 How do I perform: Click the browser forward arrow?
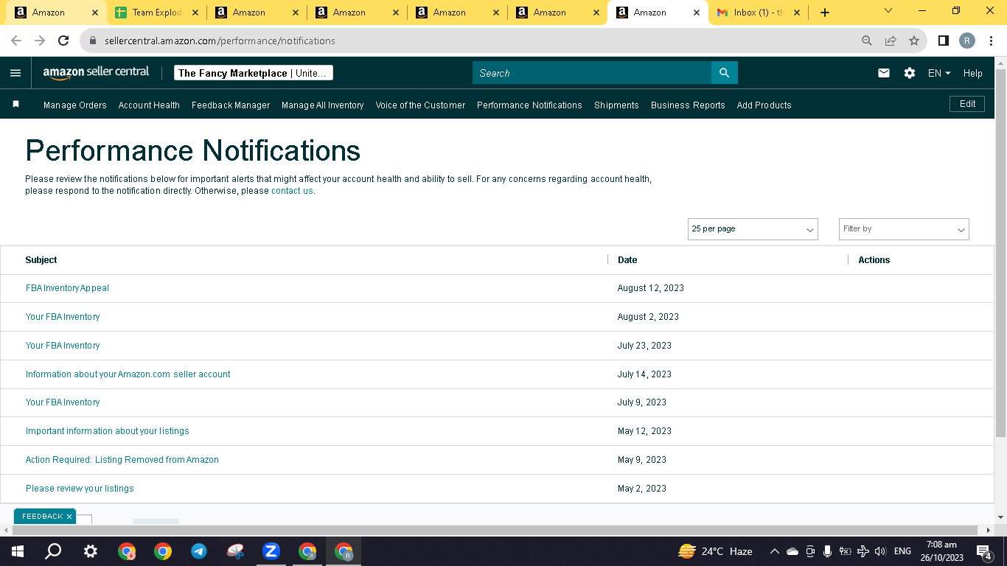tap(40, 41)
